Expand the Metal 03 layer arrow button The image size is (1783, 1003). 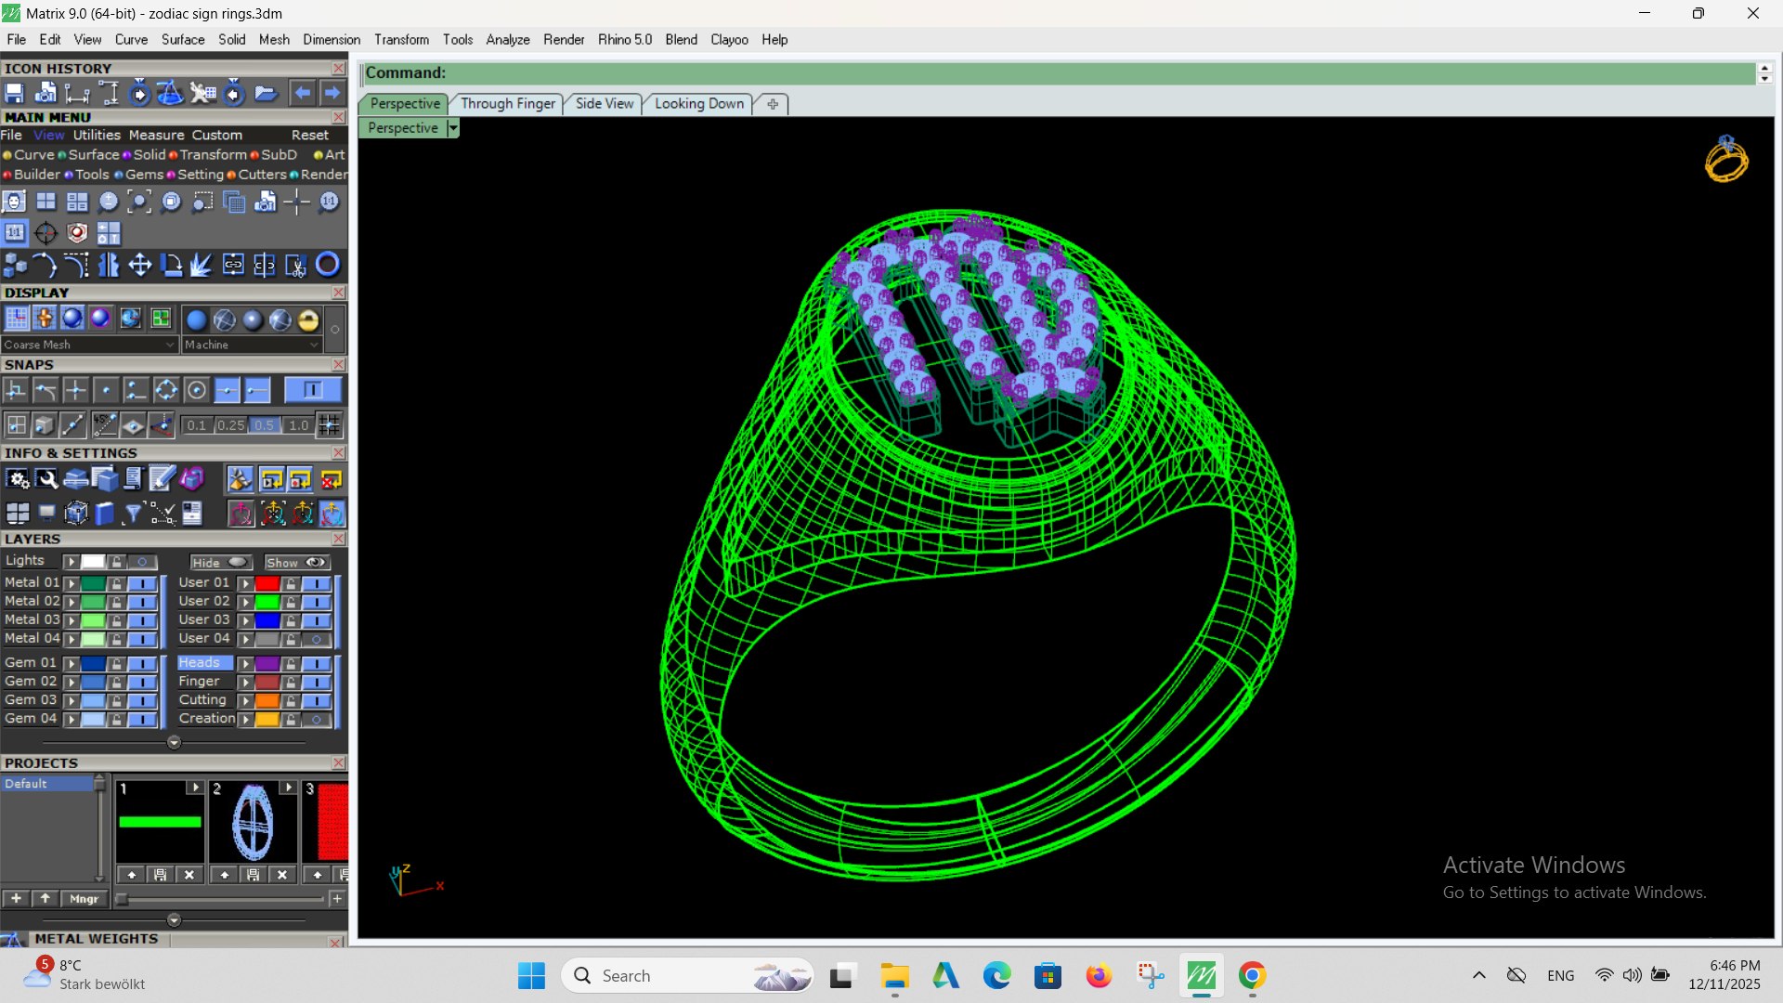tap(71, 620)
